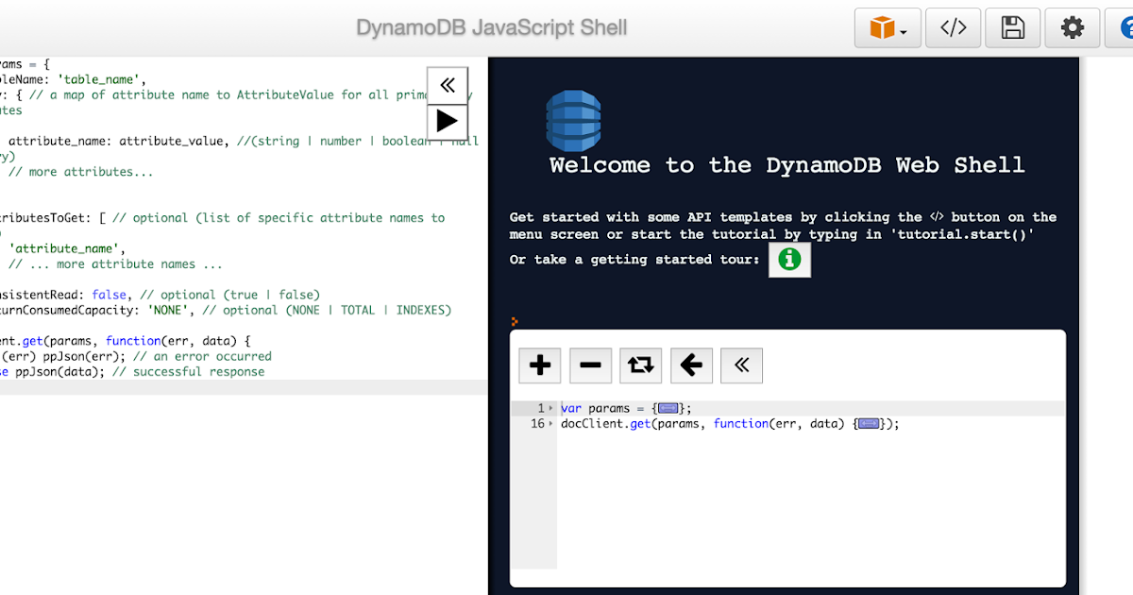Image resolution: width=1133 pixels, height=595 pixels.
Task: Click the fold triangle beside line number 1
Action: (550, 408)
